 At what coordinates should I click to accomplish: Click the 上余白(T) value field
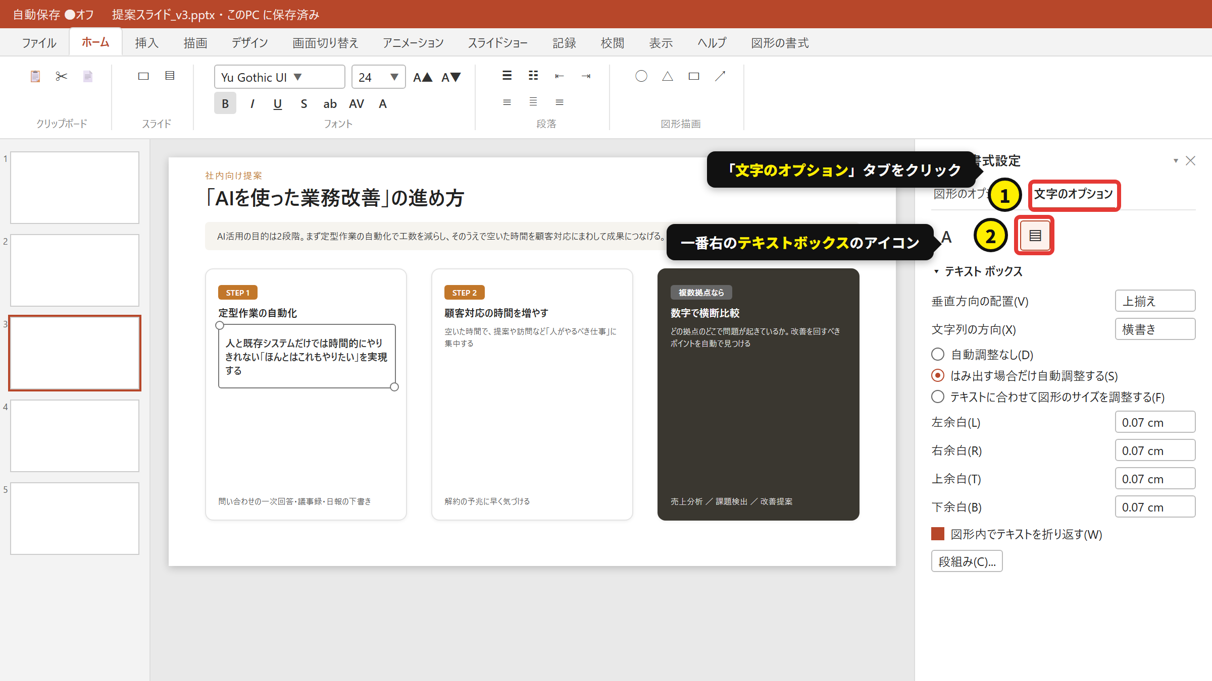pyautogui.click(x=1155, y=479)
